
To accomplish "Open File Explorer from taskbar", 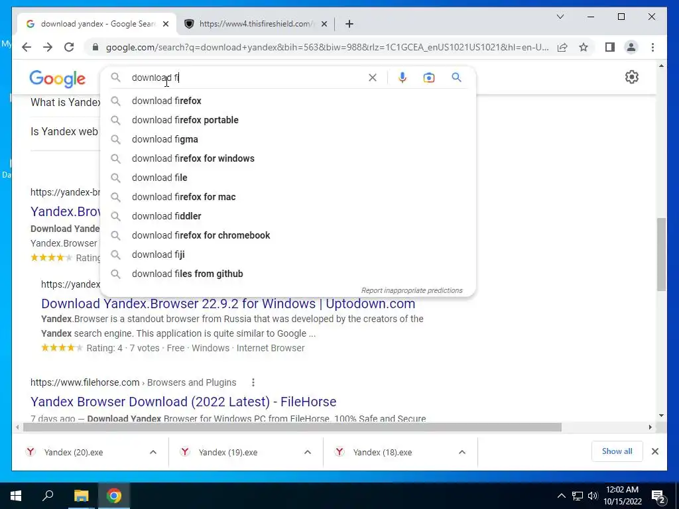I will click(x=81, y=496).
